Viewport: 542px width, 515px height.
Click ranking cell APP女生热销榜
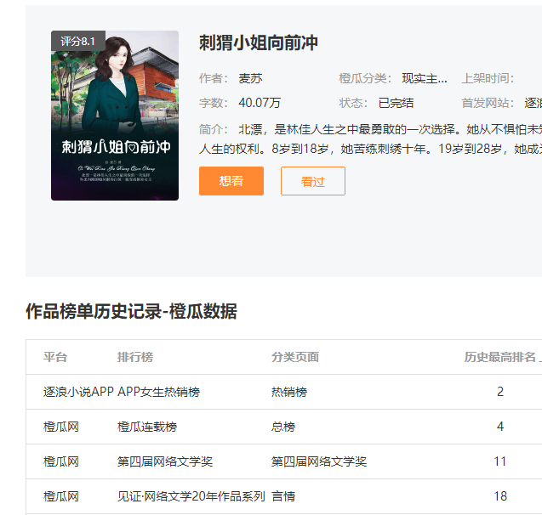pos(158,392)
